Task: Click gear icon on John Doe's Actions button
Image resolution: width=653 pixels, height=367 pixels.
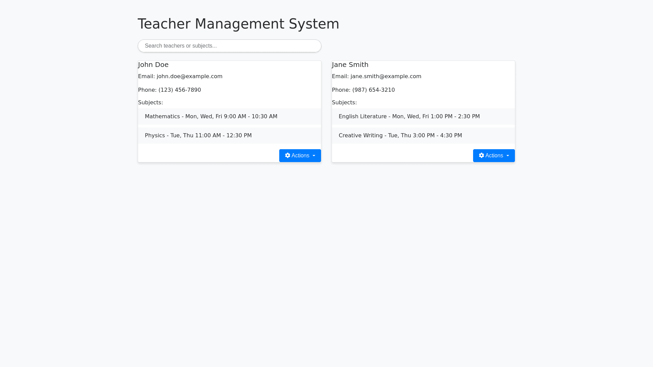Action: (x=288, y=155)
